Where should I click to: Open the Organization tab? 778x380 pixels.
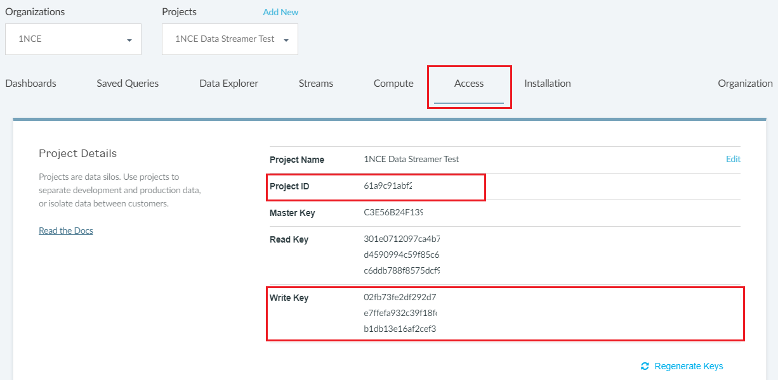click(745, 84)
